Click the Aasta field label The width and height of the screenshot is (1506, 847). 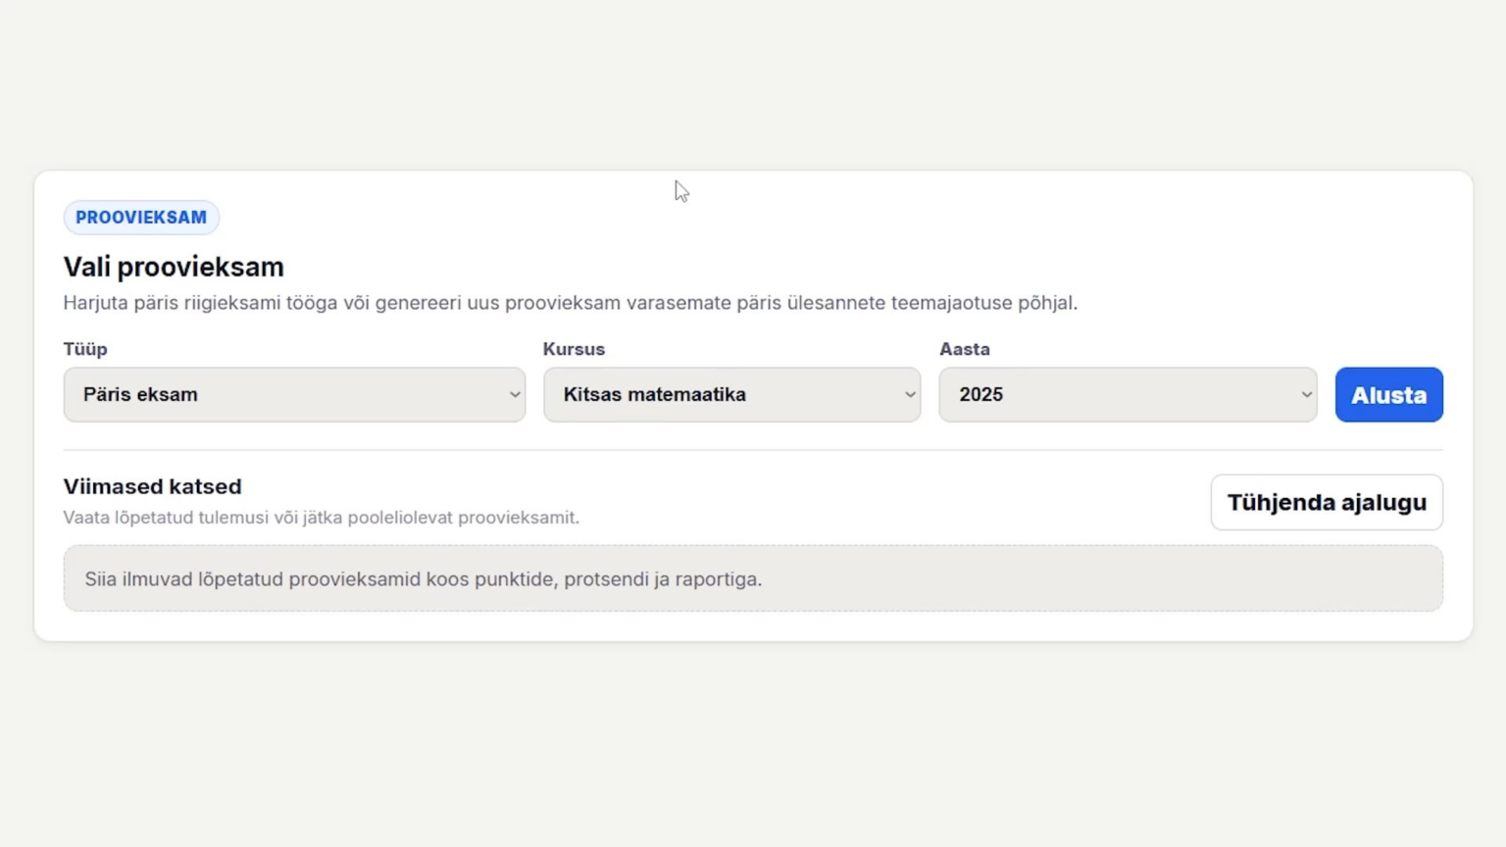(x=965, y=349)
